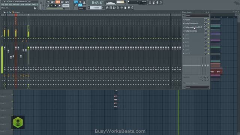Click the scissors audio editor icon
Viewport: 240px width, 135px height.
click(153, 3)
